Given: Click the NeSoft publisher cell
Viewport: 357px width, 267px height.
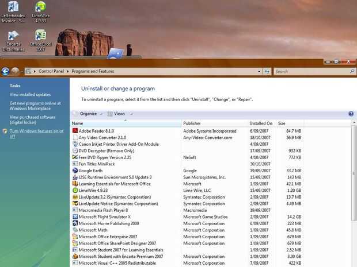Looking at the screenshot, I should (189, 157).
